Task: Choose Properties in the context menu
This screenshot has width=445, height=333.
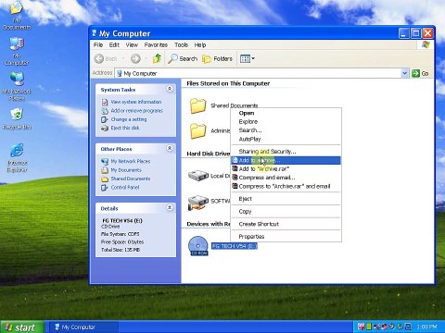Action: coord(286,237)
